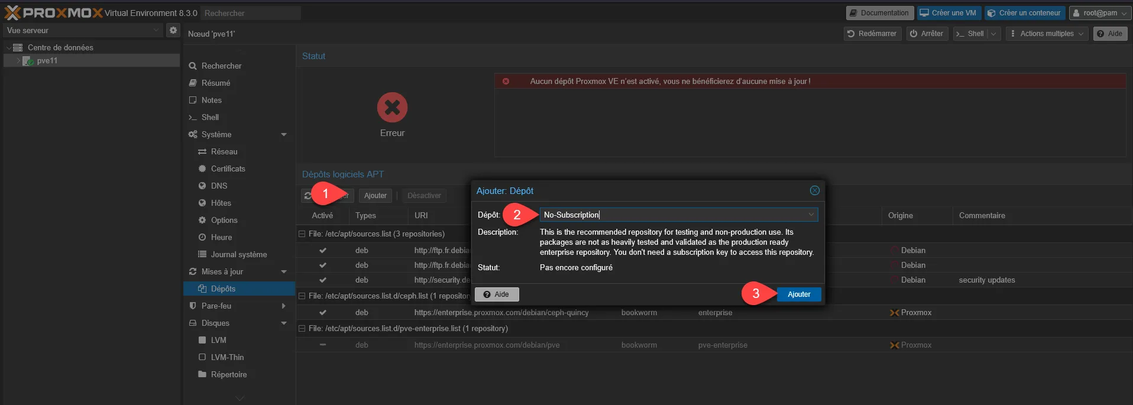Viewport: 1133px width, 405px height.
Task: Click Aide button in the dialog
Action: (x=496, y=294)
